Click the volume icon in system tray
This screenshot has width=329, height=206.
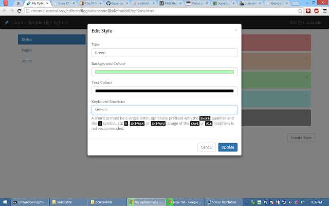[290, 202]
